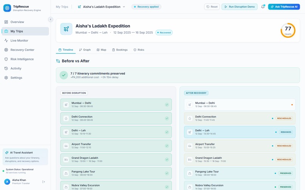Click the PRESERVED tag on Pangong Lake Tour
Image resolution: width=305 pixels, height=190 pixels.
(285, 173)
